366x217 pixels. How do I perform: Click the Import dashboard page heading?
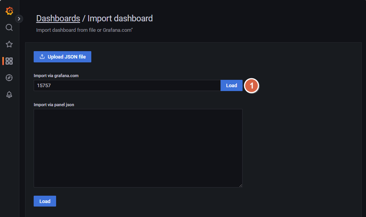[x=120, y=19]
